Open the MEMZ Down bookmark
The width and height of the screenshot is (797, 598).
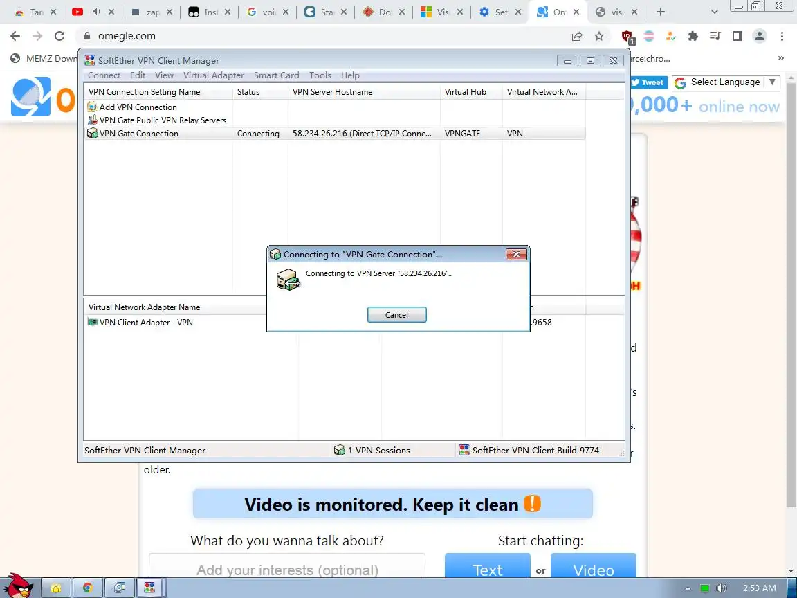pos(45,58)
